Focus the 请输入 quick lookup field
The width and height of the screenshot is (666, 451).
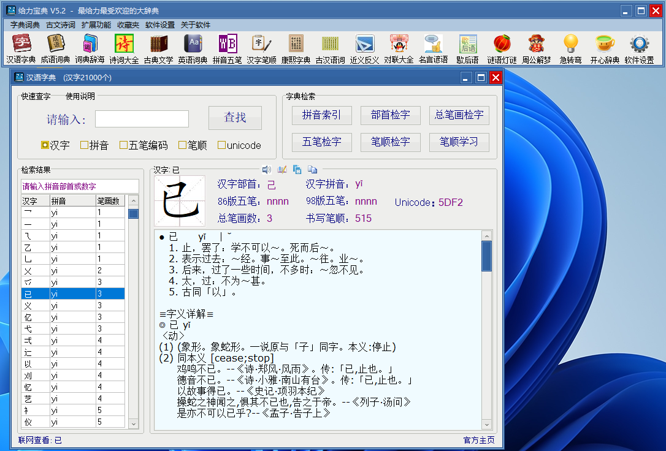(x=142, y=119)
